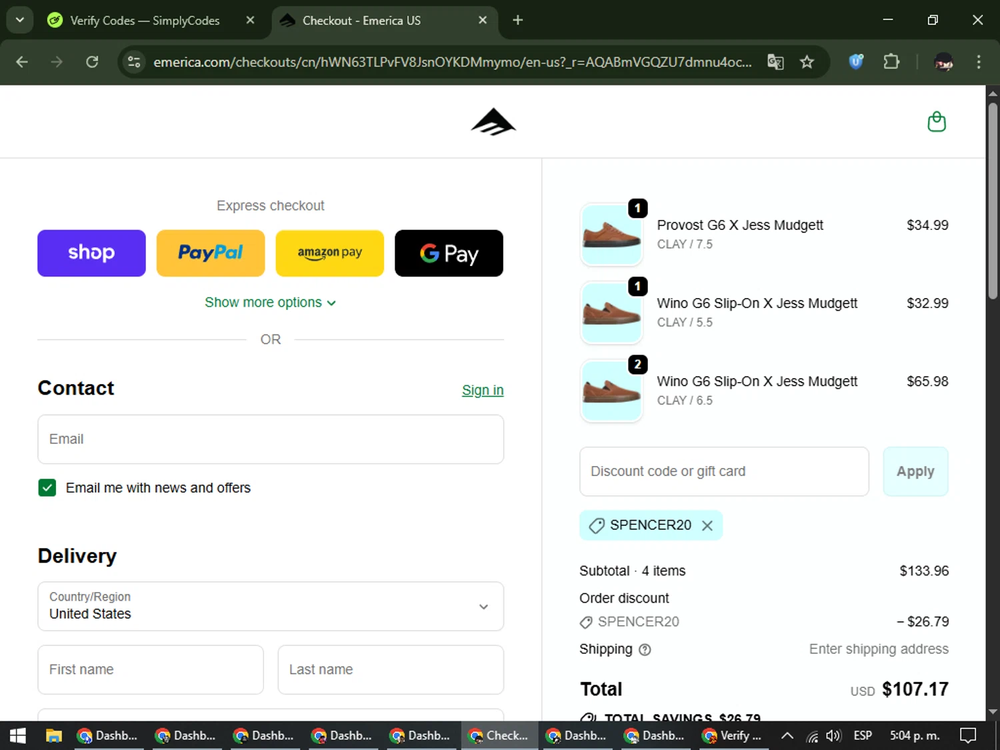Show hidden system tray icons
The image size is (1000, 750).
787,735
